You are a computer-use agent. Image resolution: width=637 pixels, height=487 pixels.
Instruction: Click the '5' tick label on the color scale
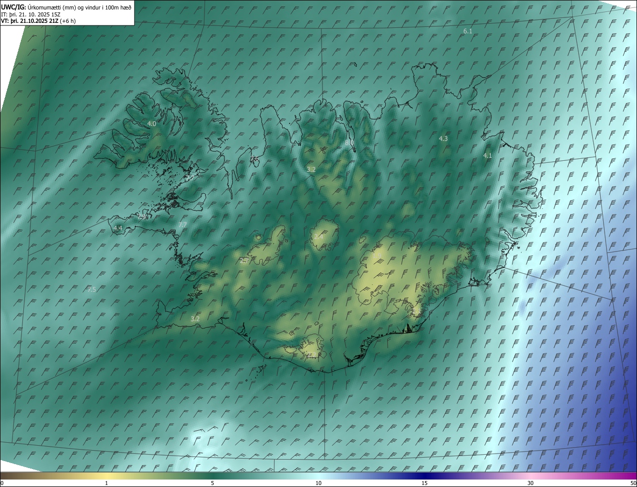click(212, 484)
